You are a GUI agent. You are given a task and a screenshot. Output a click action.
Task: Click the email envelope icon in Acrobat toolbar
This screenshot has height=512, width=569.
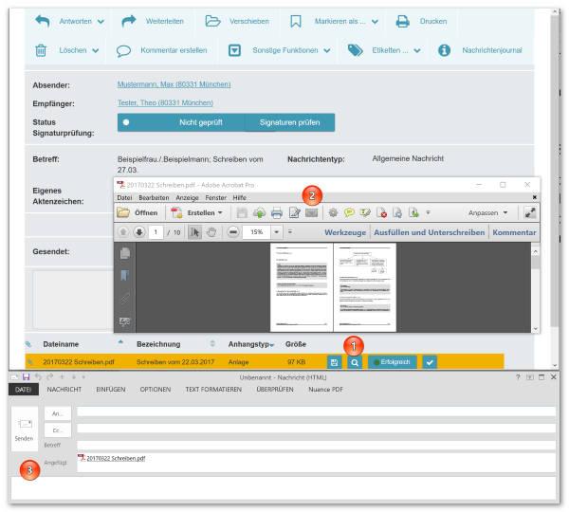point(311,213)
